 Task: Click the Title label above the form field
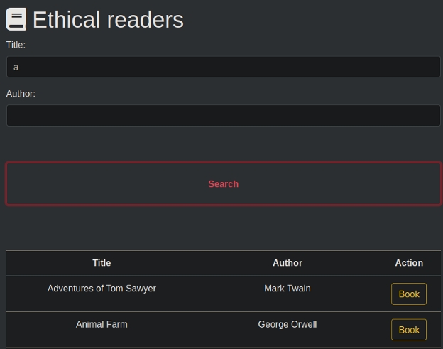pyautogui.click(x=16, y=45)
